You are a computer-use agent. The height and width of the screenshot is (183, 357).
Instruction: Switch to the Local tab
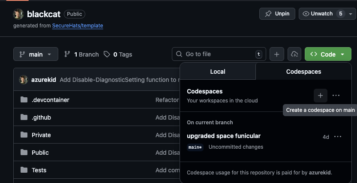click(x=217, y=72)
